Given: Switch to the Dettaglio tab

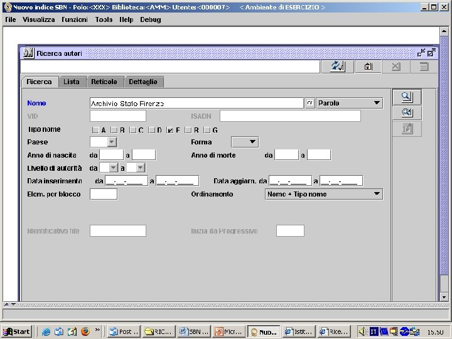Looking at the screenshot, I should pos(143,82).
